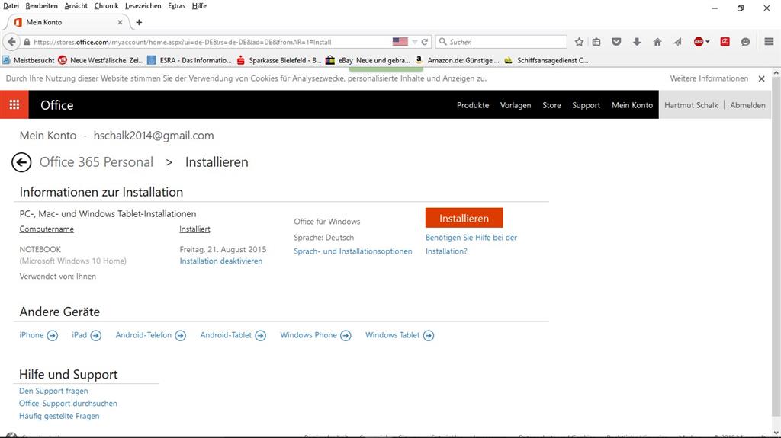Open the Adblock Plus icon
Screen dimensions: 781x438
(x=699, y=43)
